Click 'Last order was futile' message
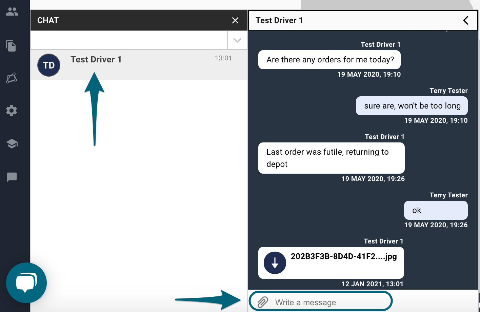 click(332, 158)
